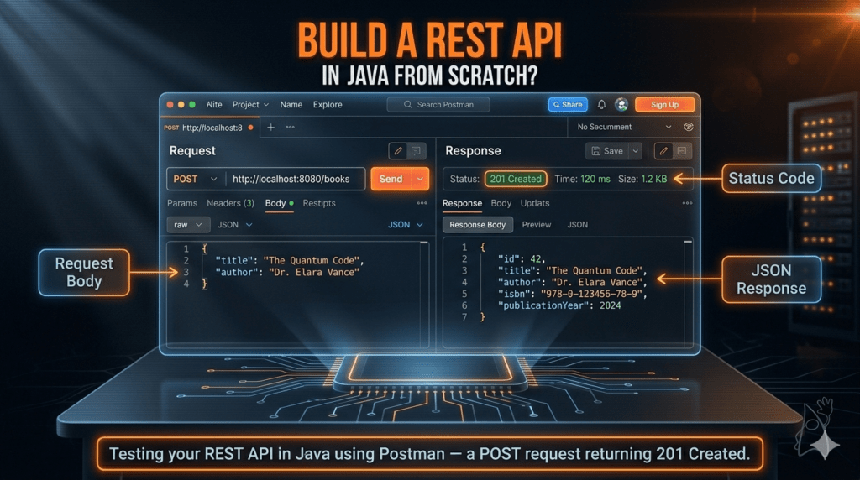The image size is (860, 480).
Task: Switch to the Restipts tab
Action: pos(318,203)
